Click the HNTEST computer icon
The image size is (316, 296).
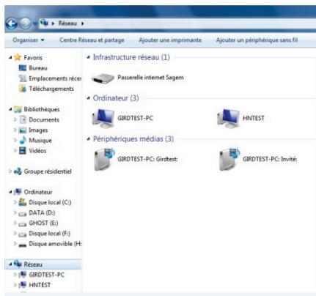[x=228, y=118]
